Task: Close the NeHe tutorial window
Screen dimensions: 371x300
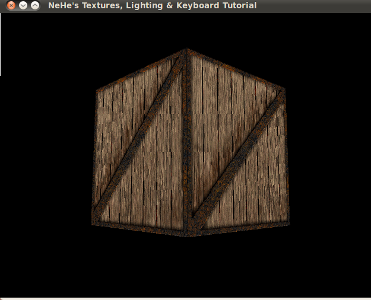Action: pyautogui.click(x=11, y=5)
